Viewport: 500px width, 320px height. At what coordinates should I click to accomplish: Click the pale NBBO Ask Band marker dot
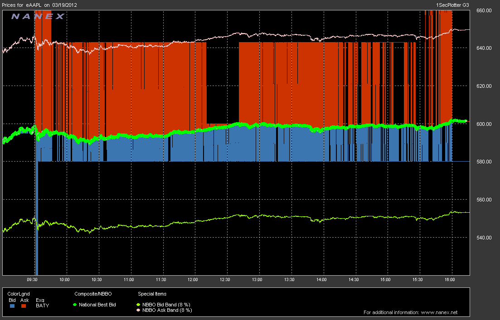(x=138, y=310)
